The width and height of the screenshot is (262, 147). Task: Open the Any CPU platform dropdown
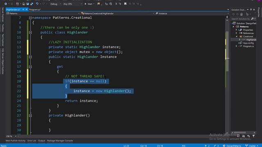pos(73,4)
